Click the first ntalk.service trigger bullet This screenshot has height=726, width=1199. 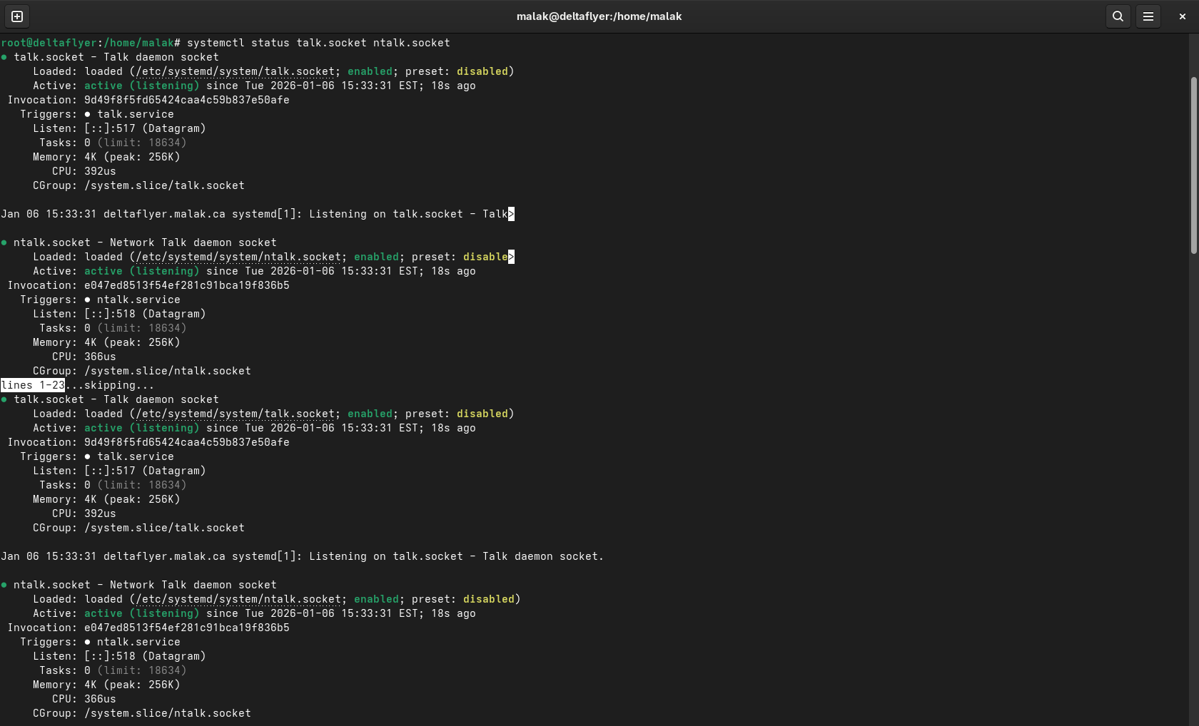(87, 300)
